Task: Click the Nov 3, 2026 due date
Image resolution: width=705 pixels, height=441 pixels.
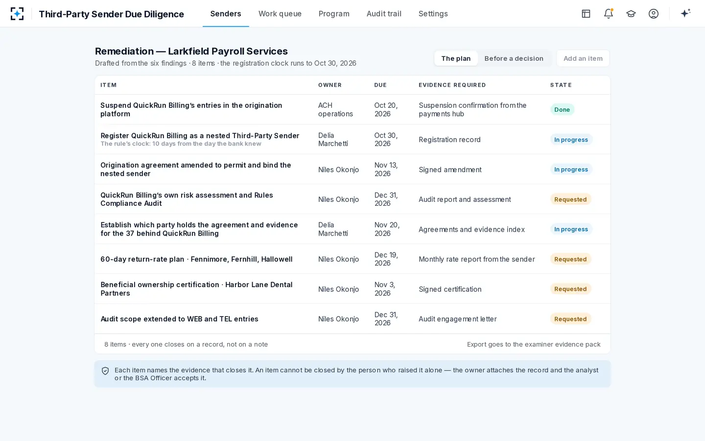Action: pos(385,289)
